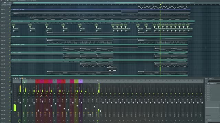Open the Slot 10 effect dropdown arrow
Viewport: 220px width, 123px height.
point(206,100)
